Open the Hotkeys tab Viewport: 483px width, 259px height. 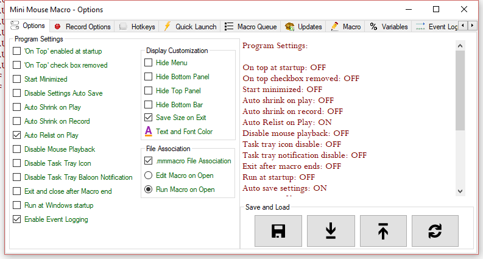pyautogui.click(x=137, y=27)
